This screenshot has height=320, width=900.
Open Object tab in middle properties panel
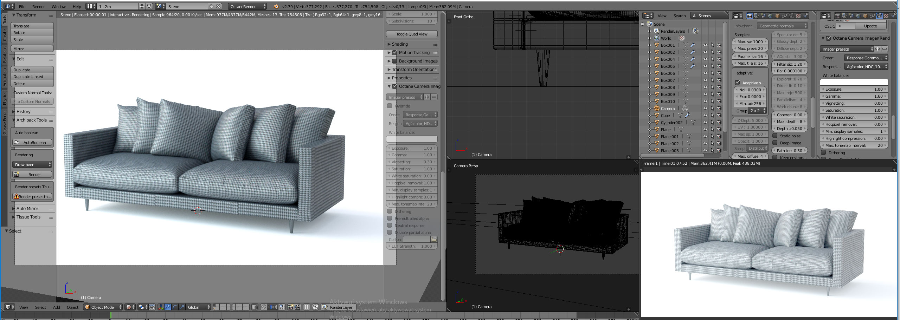[x=777, y=16]
